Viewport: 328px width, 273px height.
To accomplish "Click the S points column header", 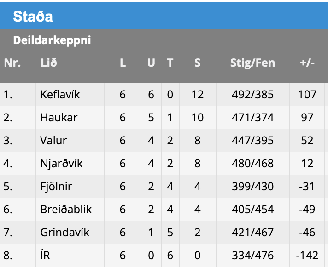I will click(197, 63).
